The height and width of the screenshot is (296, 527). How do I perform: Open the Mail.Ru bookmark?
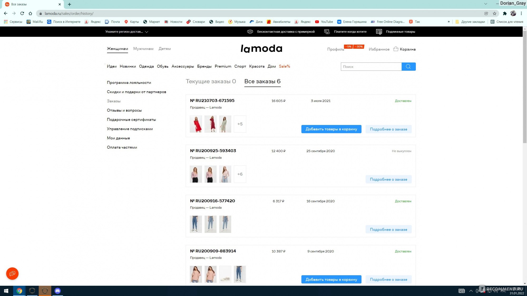pos(35,22)
